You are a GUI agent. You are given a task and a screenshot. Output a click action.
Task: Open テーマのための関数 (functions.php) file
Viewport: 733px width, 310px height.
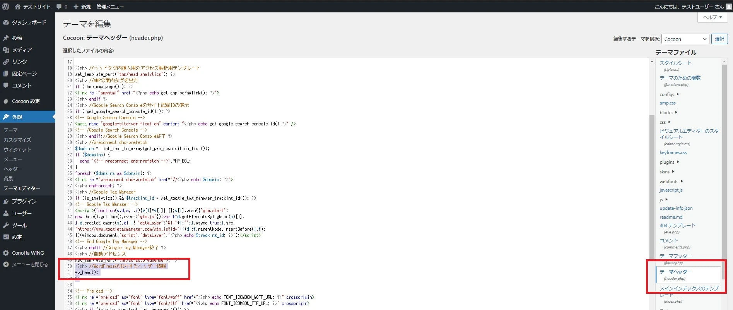pos(680,78)
